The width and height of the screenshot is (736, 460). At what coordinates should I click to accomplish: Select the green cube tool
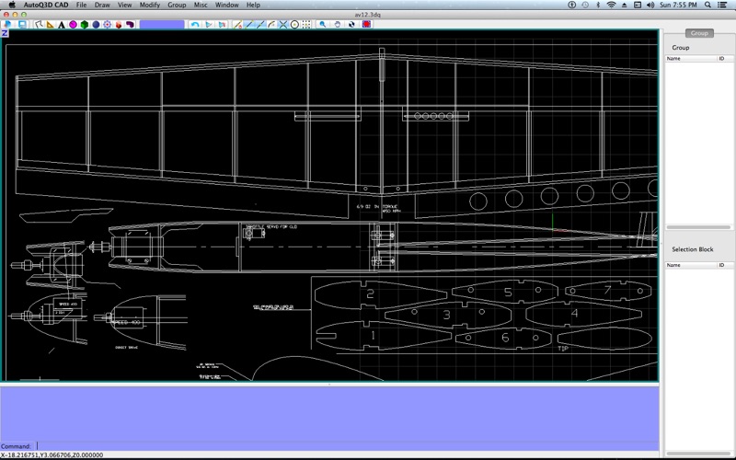[x=84, y=24]
